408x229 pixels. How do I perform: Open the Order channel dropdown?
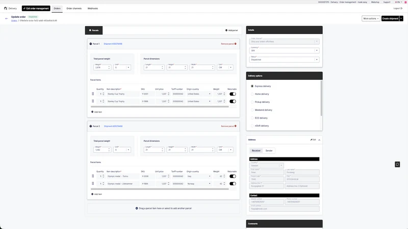point(284,42)
